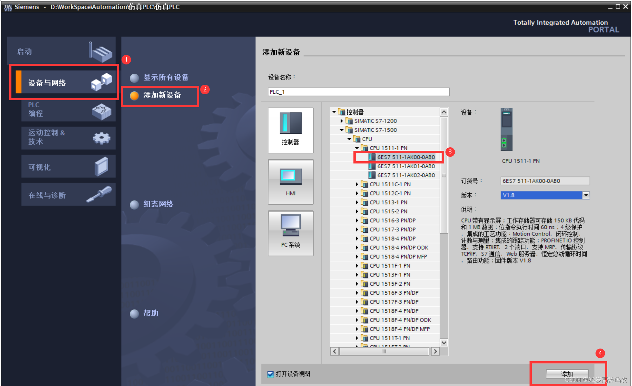Image resolution: width=632 pixels, height=386 pixels.
Task: Select CPU 1515F-2 PN row
Action: point(385,284)
